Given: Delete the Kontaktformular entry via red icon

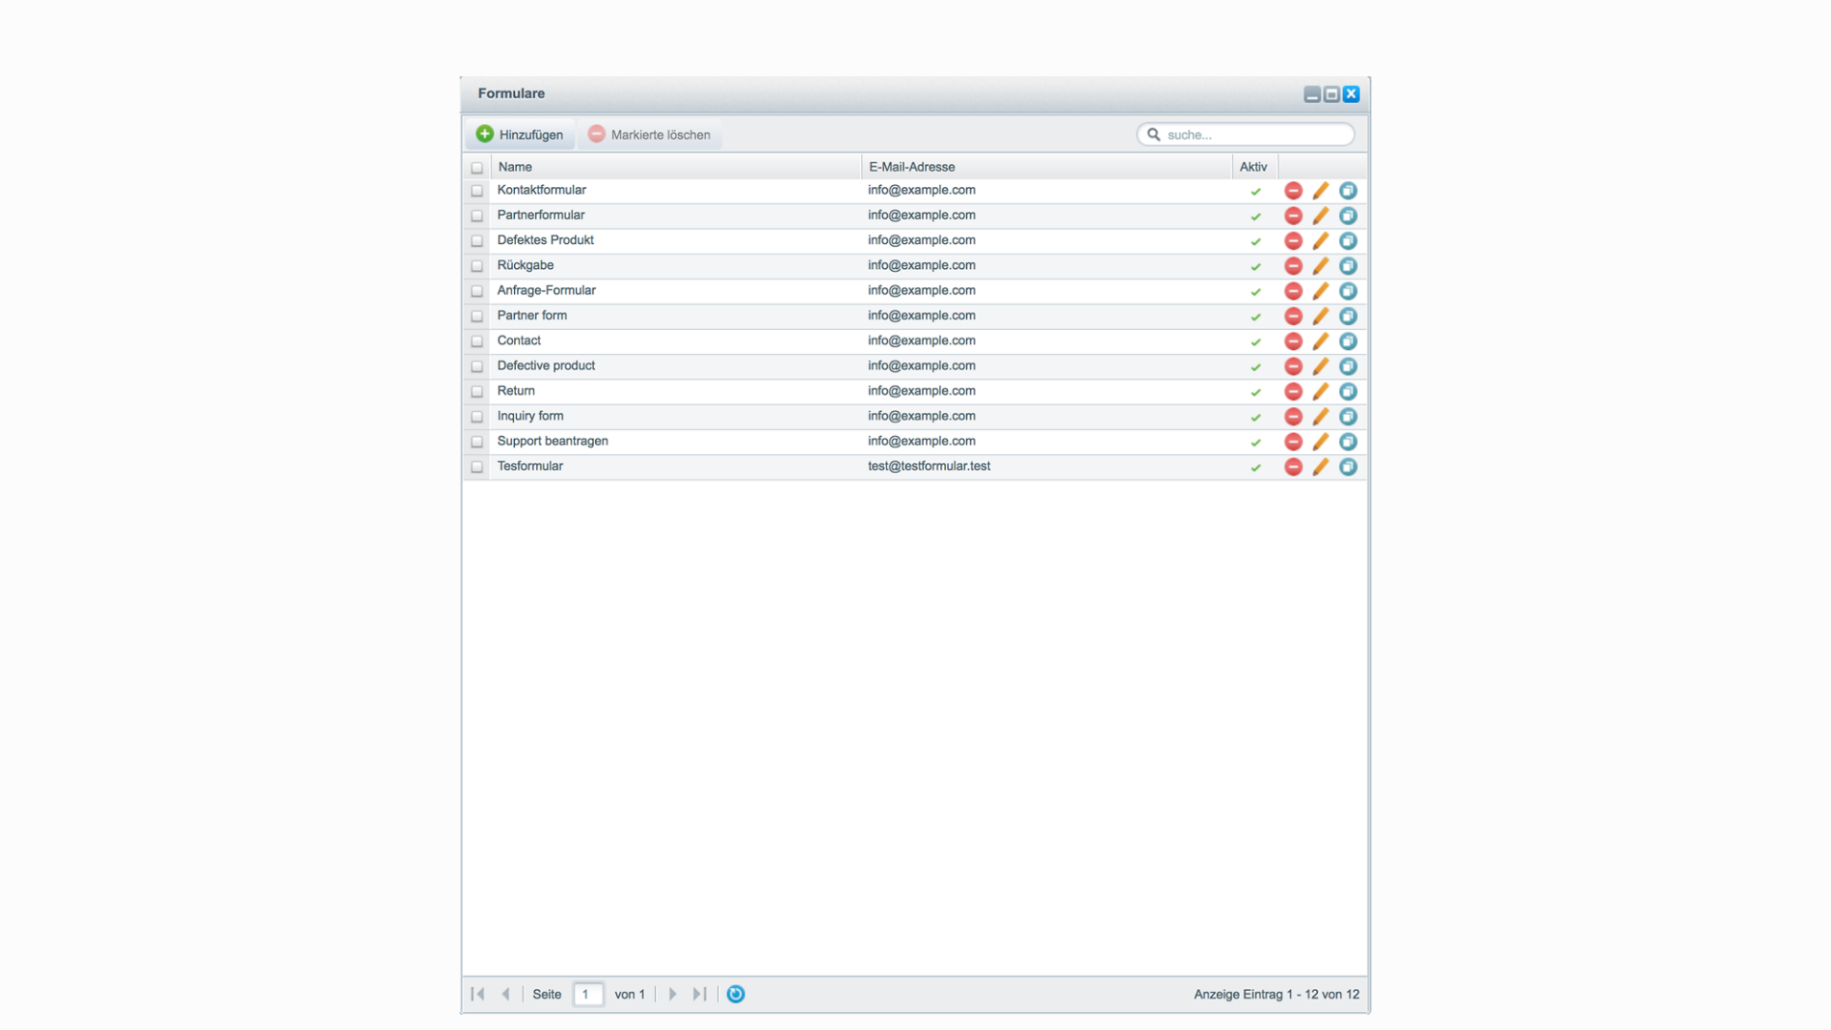Looking at the screenshot, I should point(1293,191).
